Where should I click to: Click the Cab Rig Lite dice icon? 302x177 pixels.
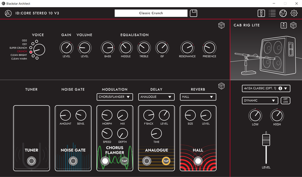[x=293, y=25]
